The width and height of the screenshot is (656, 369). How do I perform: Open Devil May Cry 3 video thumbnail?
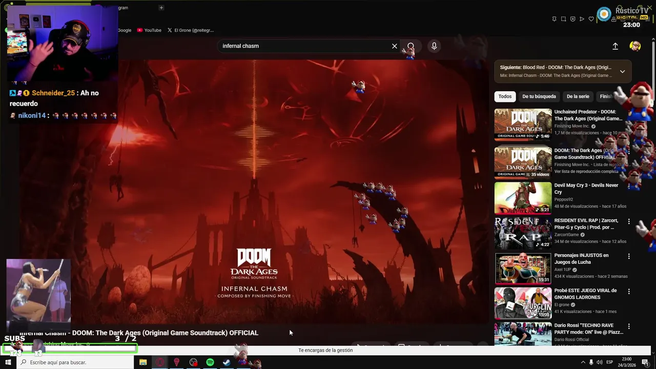[523, 198]
